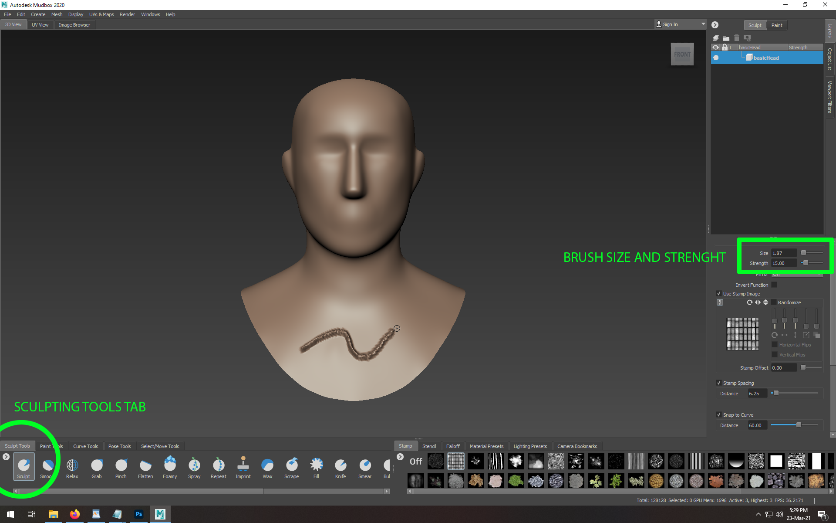This screenshot has width=836, height=523.
Task: Open the Viewport Filters side tab
Action: tap(830, 97)
